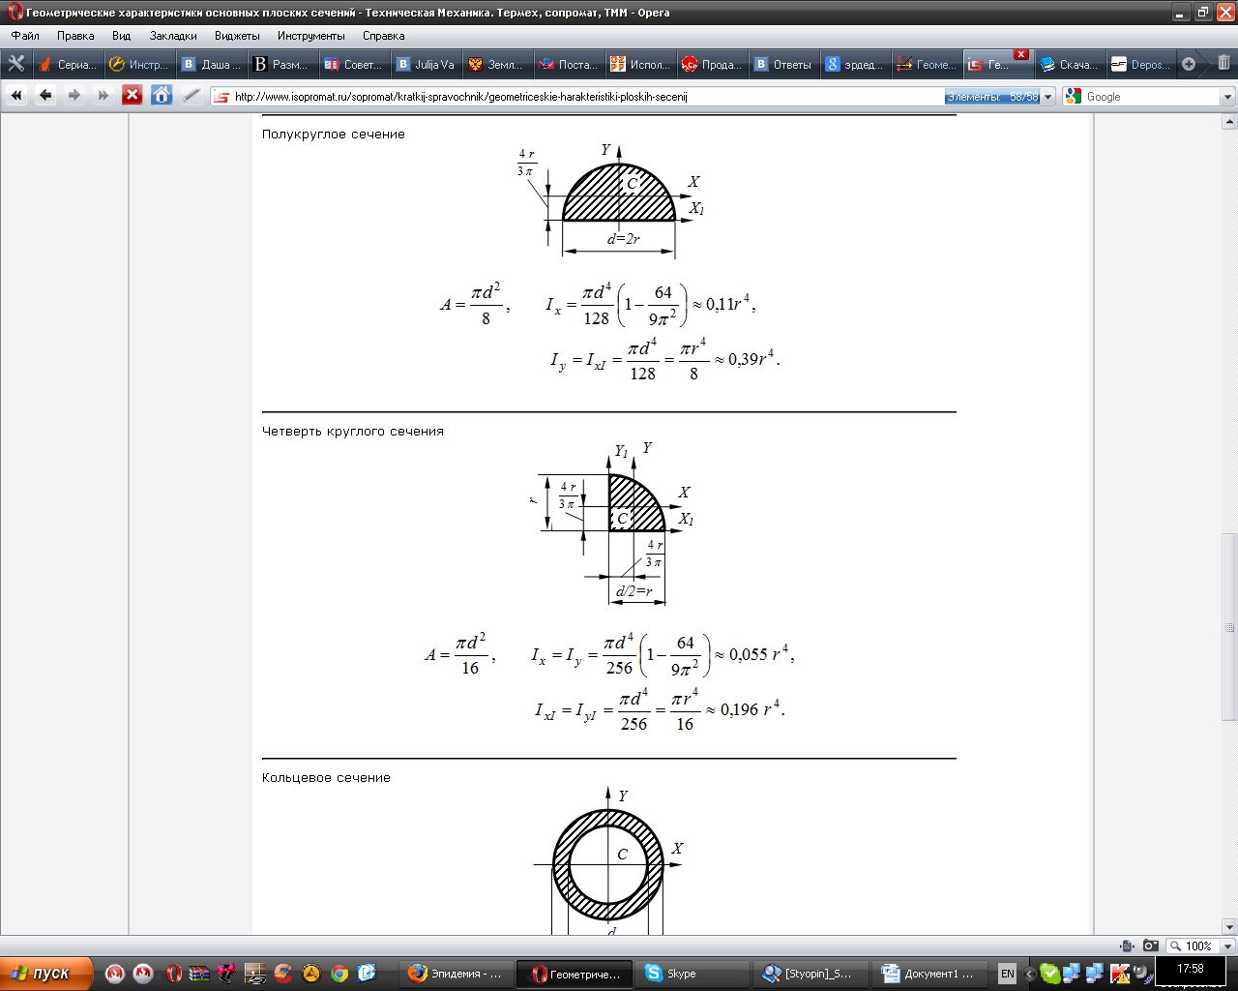This screenshot has height=991, width=1238.
Task: Open the пуск Start button
Action: [x=46, y=974]
